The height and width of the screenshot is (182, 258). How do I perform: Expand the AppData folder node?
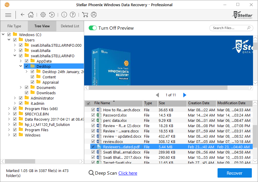21,61
